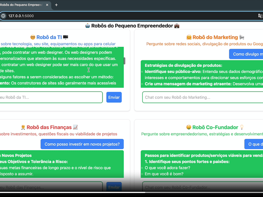Screen dimensions: 263x197
Task: Click 'Crie uma mensagem de marketing atraente:' text
Action: point(188,84)
